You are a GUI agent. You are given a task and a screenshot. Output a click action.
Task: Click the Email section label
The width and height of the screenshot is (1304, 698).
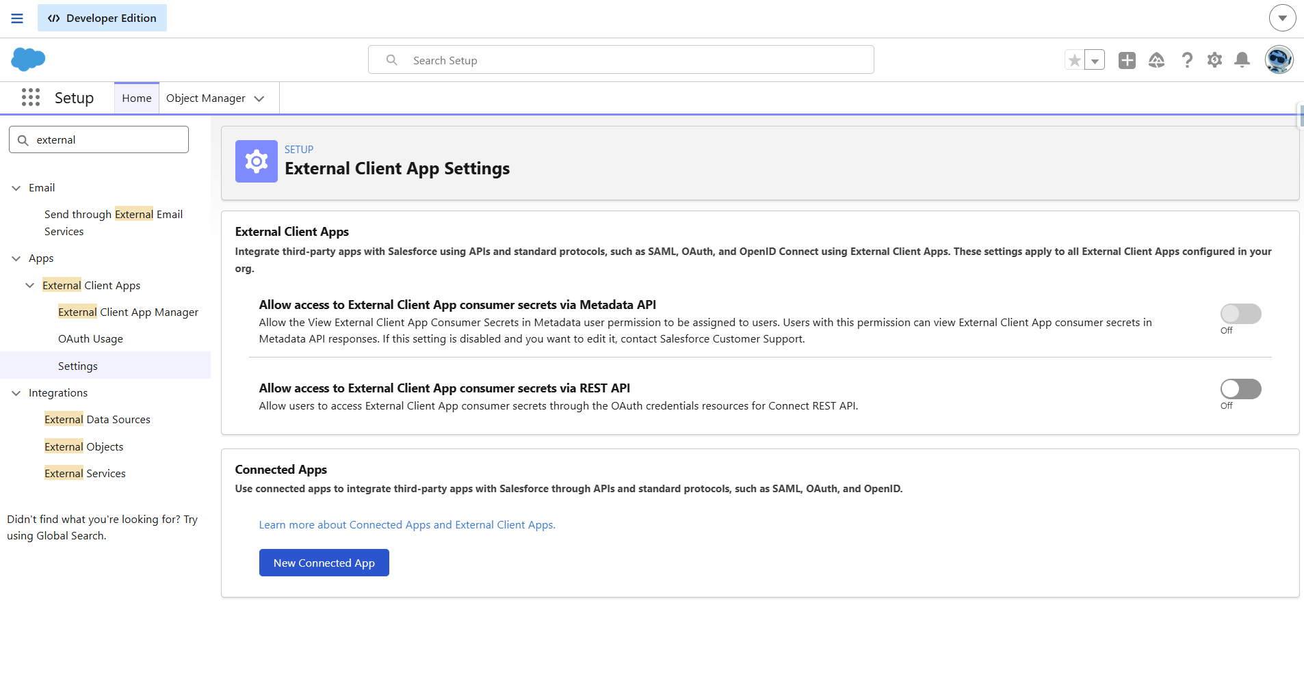click(x=42, y=188)
